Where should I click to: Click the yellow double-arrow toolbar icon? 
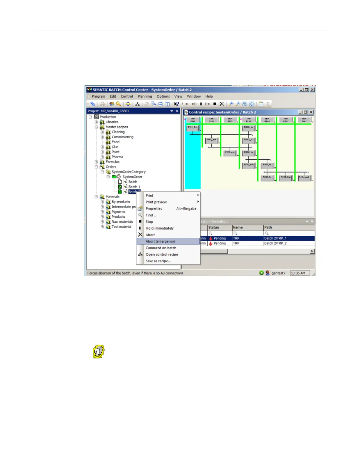pos(128,104)
